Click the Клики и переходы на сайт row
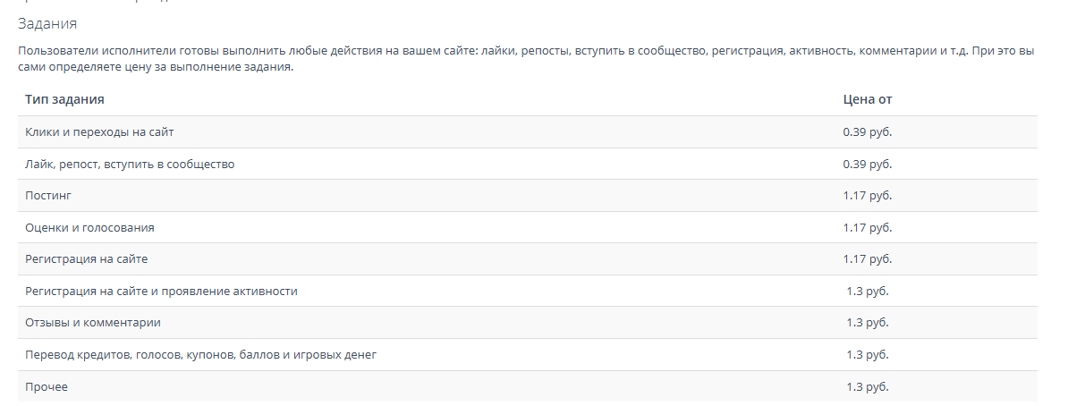1068x406 pixels. [x=527, y=132]
